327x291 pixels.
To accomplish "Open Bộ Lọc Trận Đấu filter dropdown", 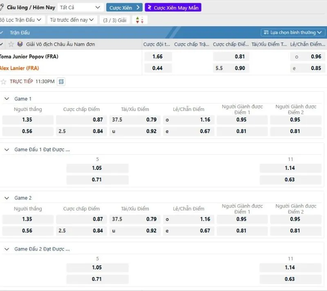I will (21, 20).
